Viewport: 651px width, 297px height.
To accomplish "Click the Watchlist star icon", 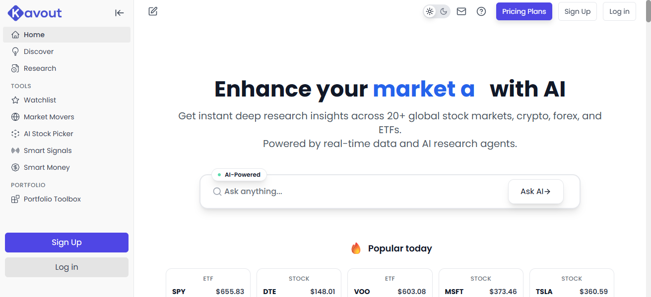I will pos(15,100).
